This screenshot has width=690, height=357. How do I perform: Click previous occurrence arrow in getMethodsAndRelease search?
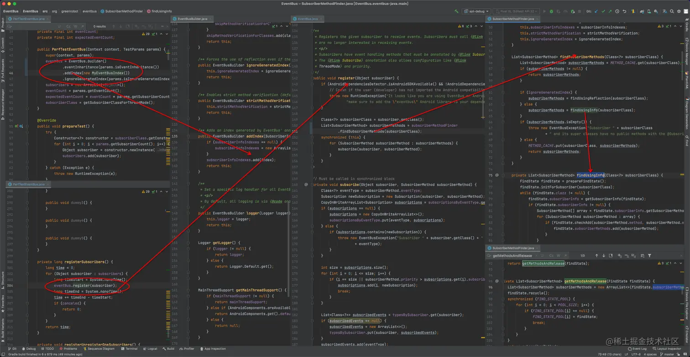click(x=597, y=255)
